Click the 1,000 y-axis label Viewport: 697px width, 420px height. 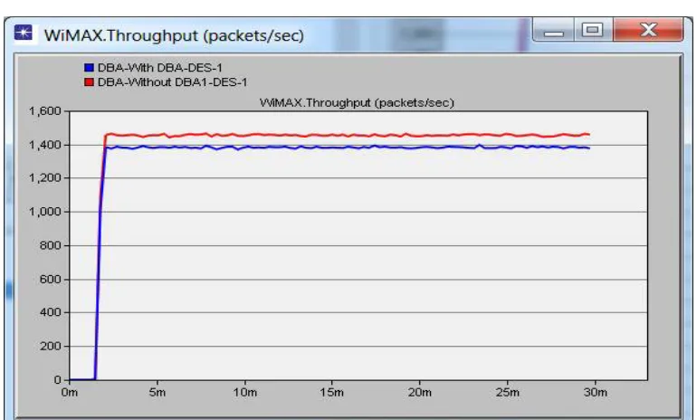(x=45, y=212)
